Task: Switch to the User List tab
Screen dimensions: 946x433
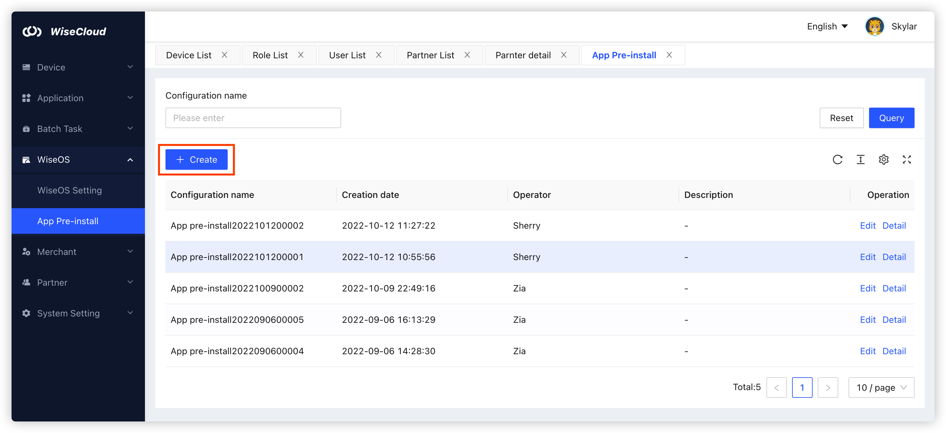Action: click(x=347, y=55)
